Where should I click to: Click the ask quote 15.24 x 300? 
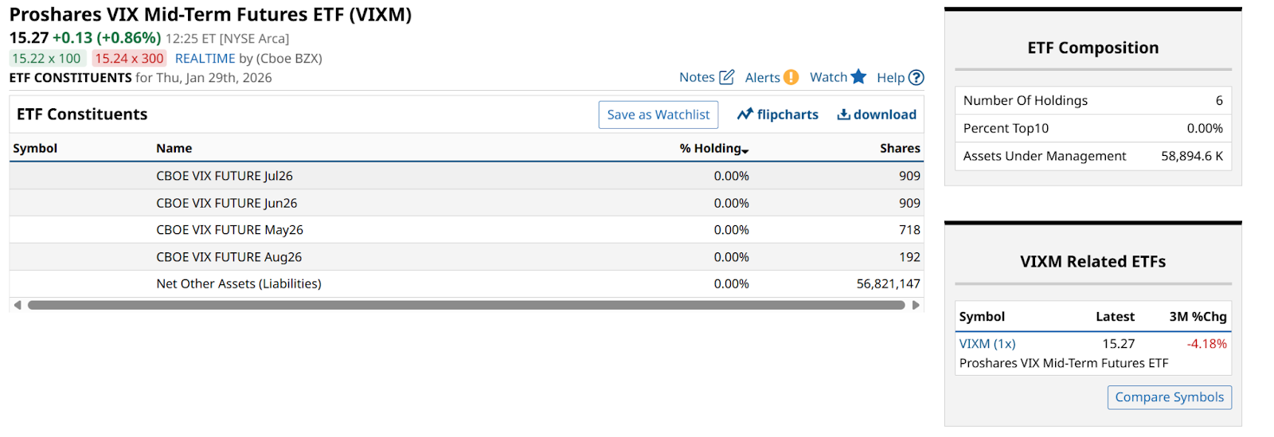(129, 58)
